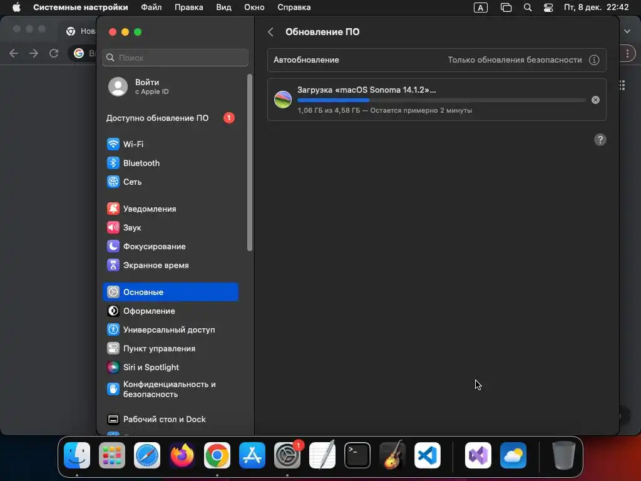Reload page in Chrome window

coord(54,53)
